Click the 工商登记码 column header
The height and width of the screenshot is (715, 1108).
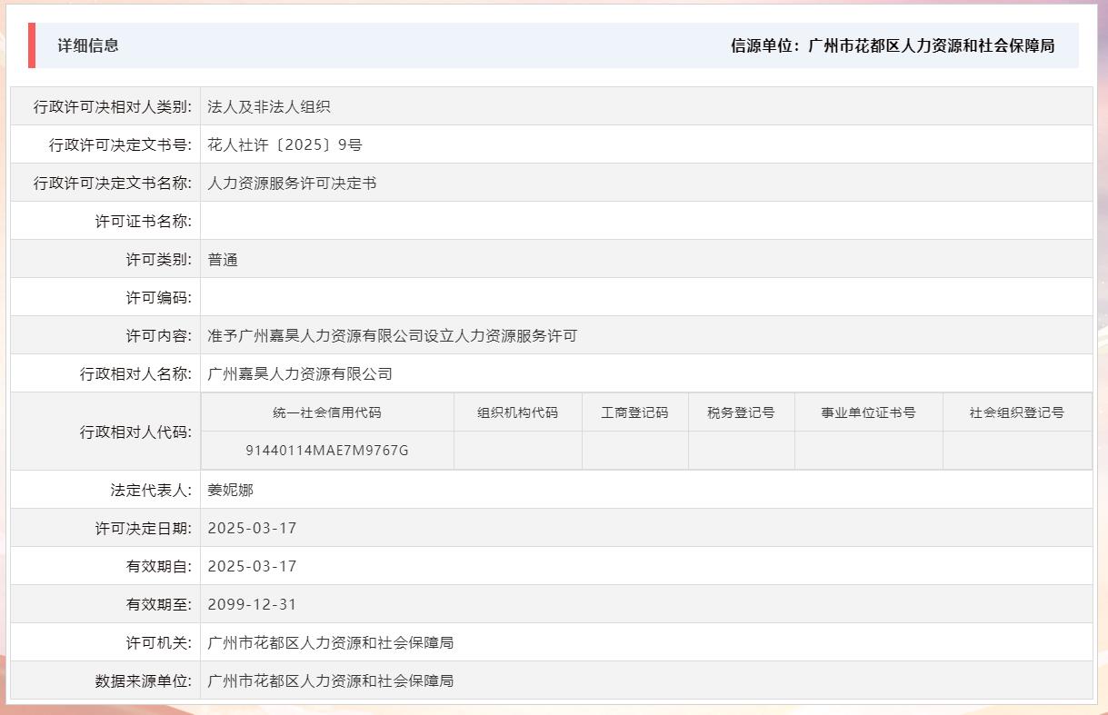tap(635, 412)
